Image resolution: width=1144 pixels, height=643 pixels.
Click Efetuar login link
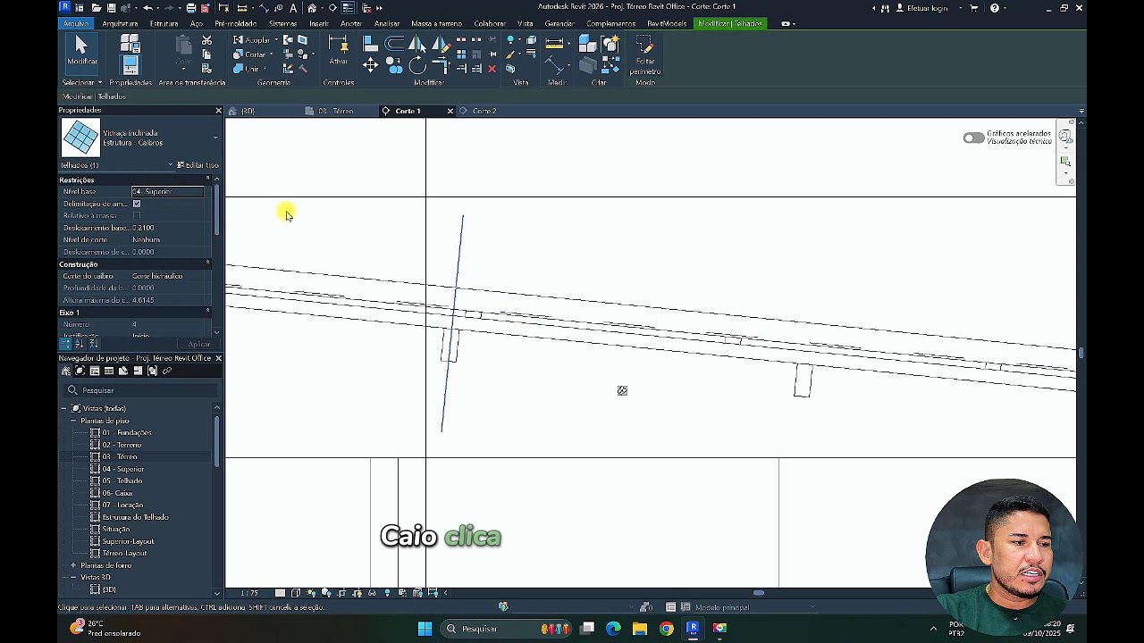927,8
